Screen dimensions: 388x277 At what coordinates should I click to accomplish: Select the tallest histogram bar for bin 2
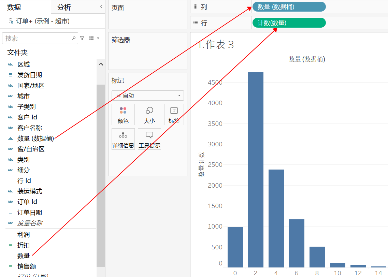[x=256, y=170]
